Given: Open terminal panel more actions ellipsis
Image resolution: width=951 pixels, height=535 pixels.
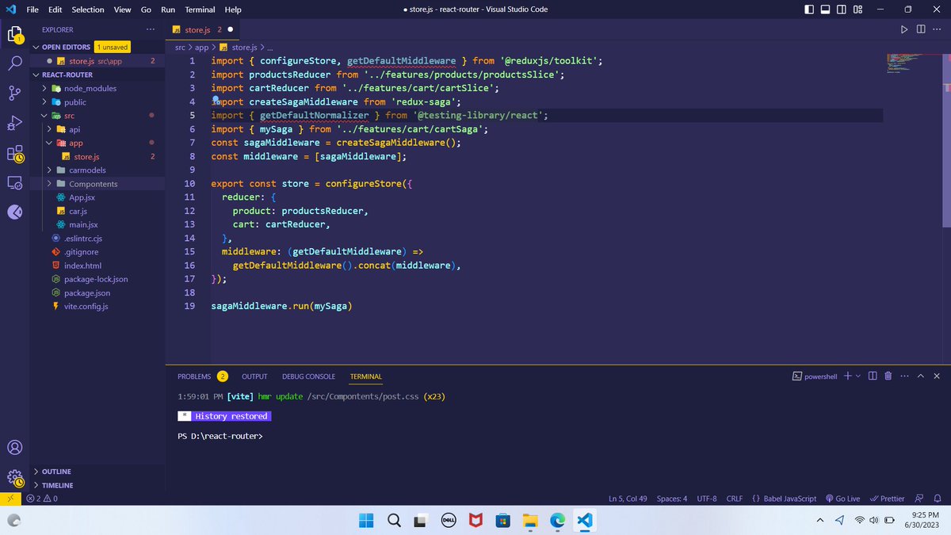Looking at the screenshot, I should pyautogui.click(x=904, y=376).
